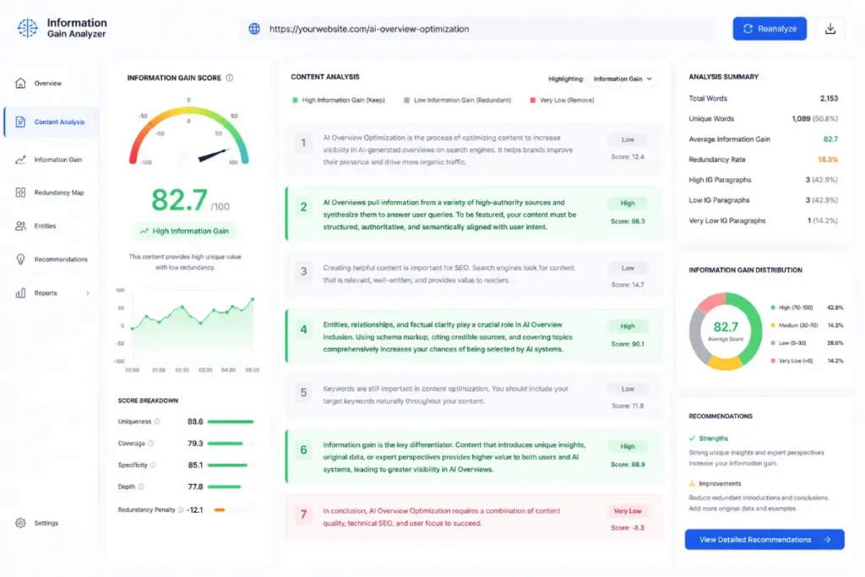Click the info icon next to Specificity

(x=153, y=465)
